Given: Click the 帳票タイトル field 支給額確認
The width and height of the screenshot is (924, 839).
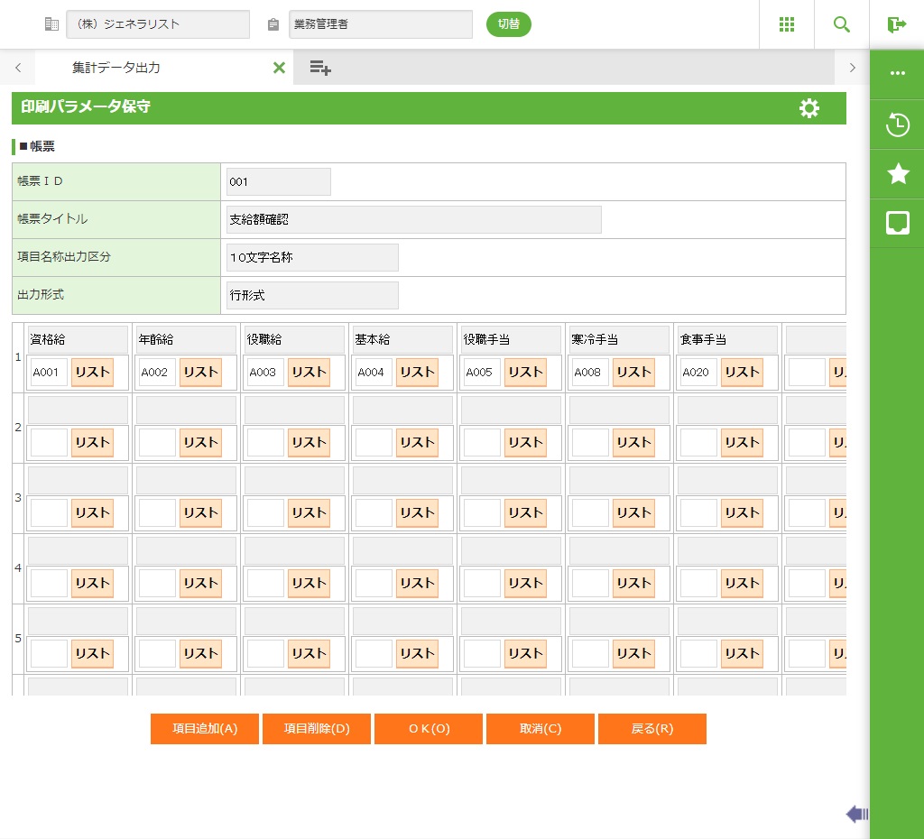Looking at the screenshot, I should [x=413, y=219].
